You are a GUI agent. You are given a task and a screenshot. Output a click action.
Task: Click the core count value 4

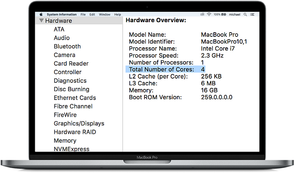(203, 69)
